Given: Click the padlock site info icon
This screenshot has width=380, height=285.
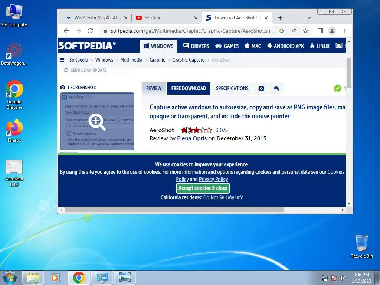Looking at the screenshot, I should [105, 31].
